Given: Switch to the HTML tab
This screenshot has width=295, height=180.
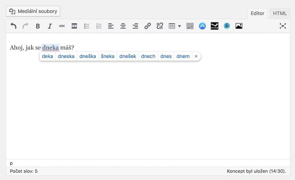Looking at the screenshot, I should pos(280,13).
